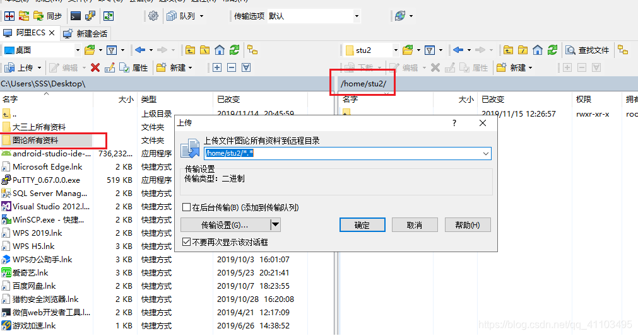Viewport: 638px width, 336px height.
Task: Expand the 队列 queue dropdown arrow
Action: (x=201, y=16)
